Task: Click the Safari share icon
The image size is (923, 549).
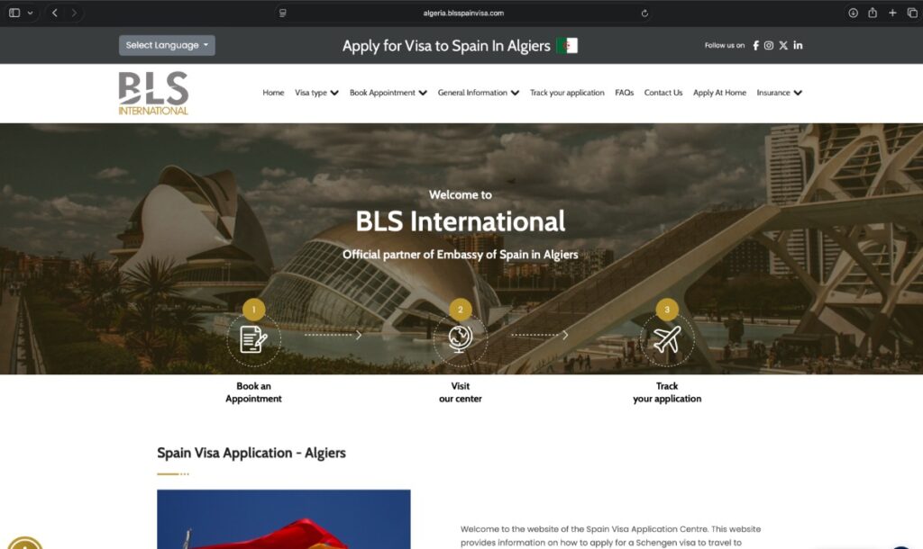Action: coord(873,13)
